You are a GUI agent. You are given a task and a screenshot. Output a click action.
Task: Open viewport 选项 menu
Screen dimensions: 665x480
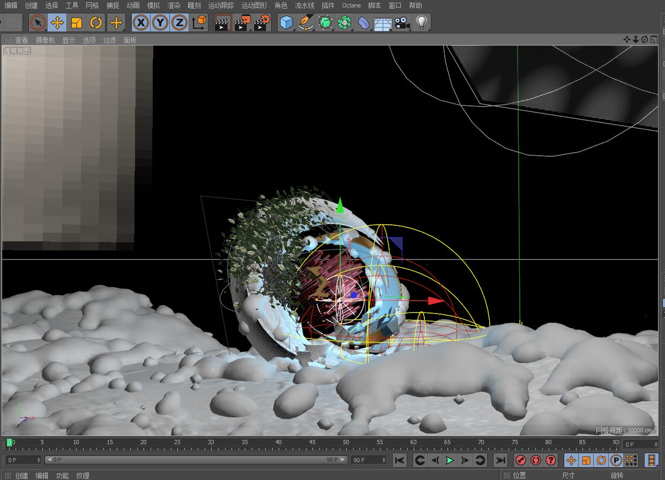click(89, 40)
